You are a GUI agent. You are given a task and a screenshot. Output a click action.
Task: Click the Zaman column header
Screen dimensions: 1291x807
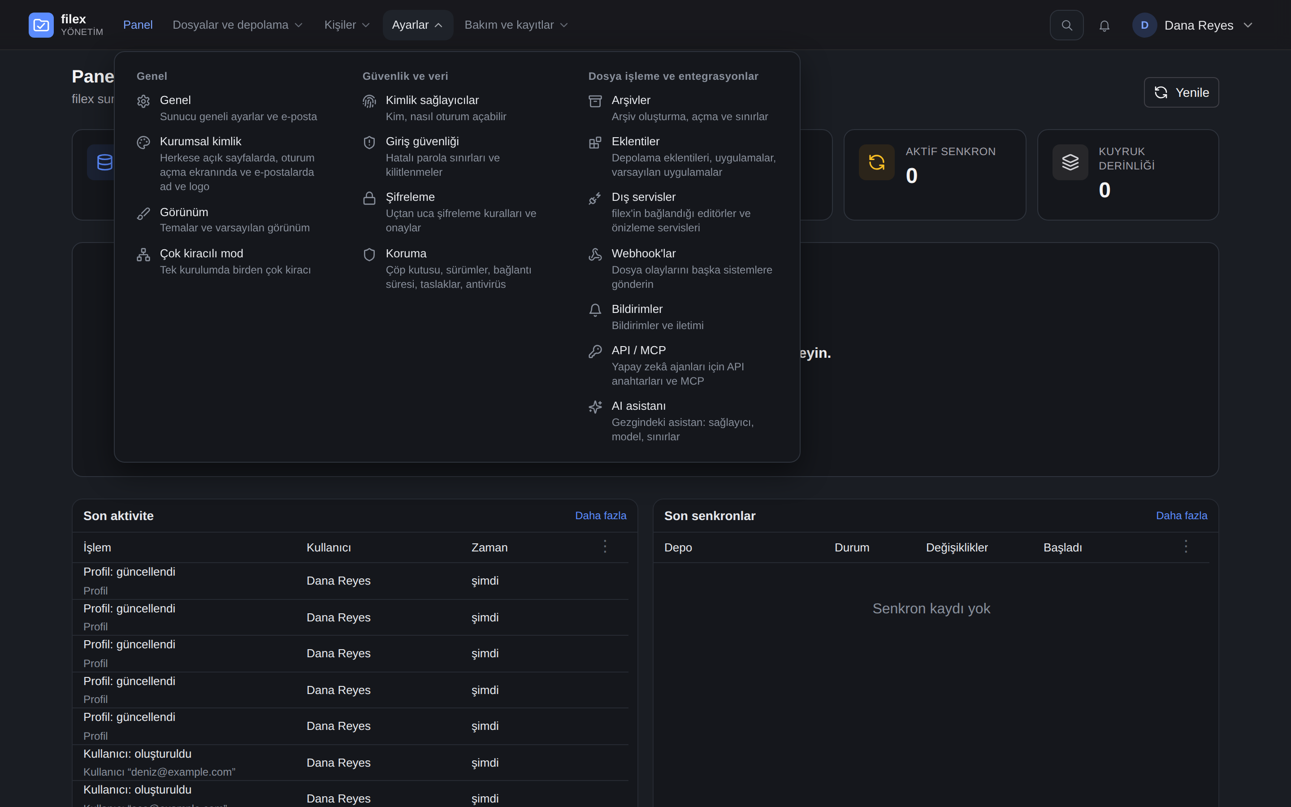[x=489, y=547]
